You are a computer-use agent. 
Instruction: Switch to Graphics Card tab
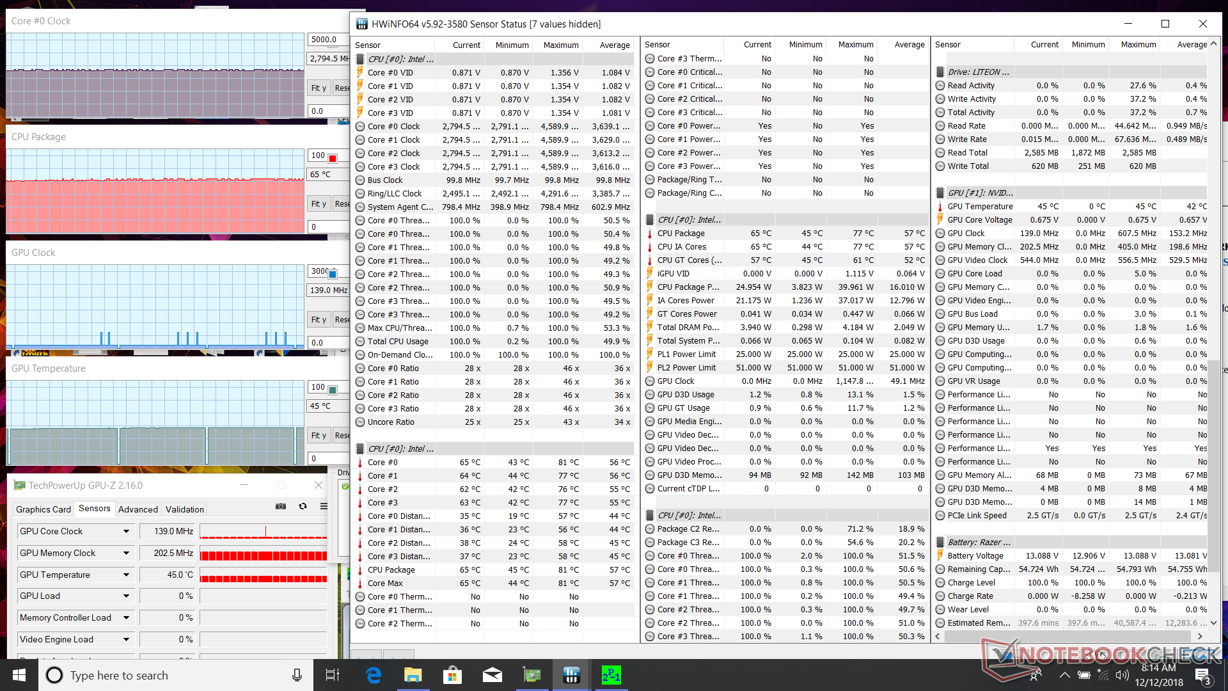[x=43, y=509]
